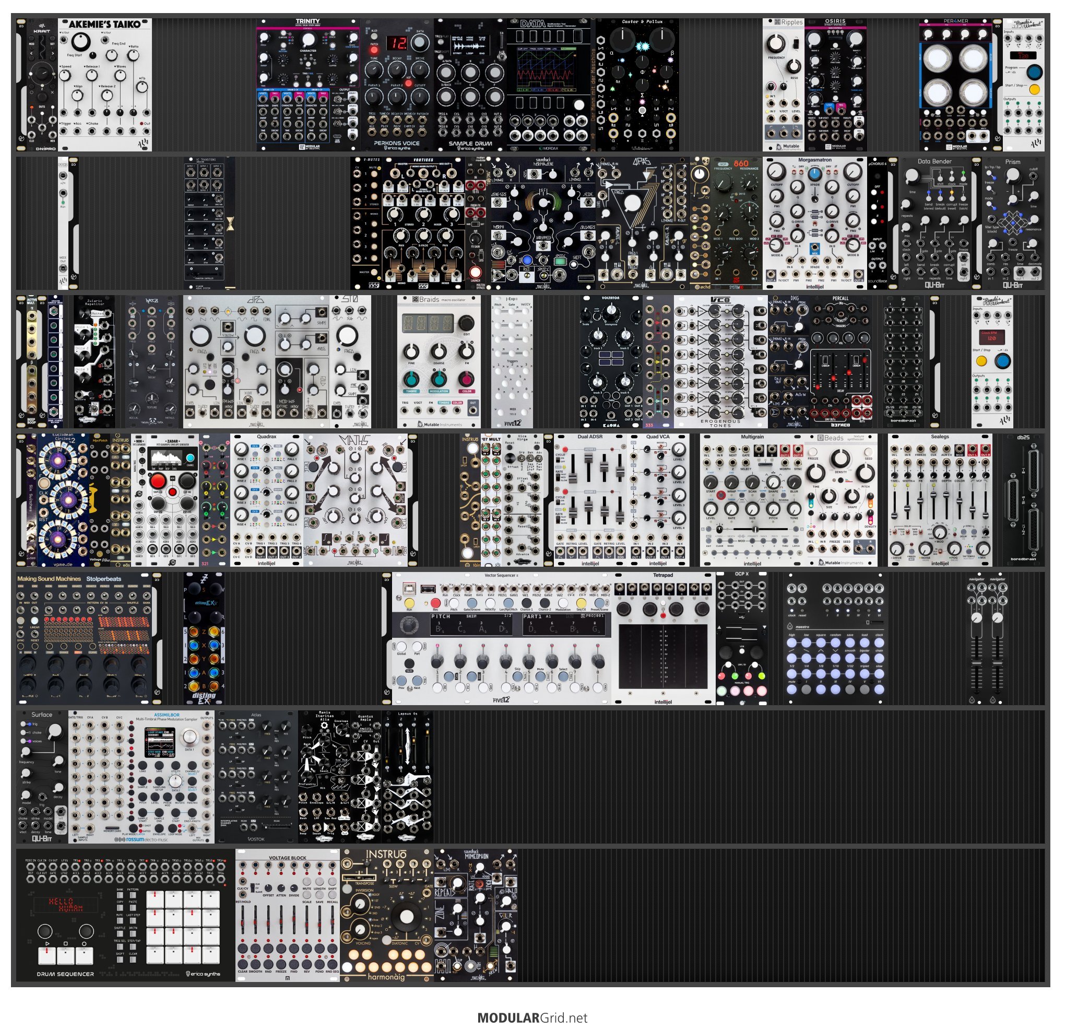Viewport: 1066px width, 1029px height.
Task: Click the FIVE12 logo on Vector Sequencer
Action: 501,700
